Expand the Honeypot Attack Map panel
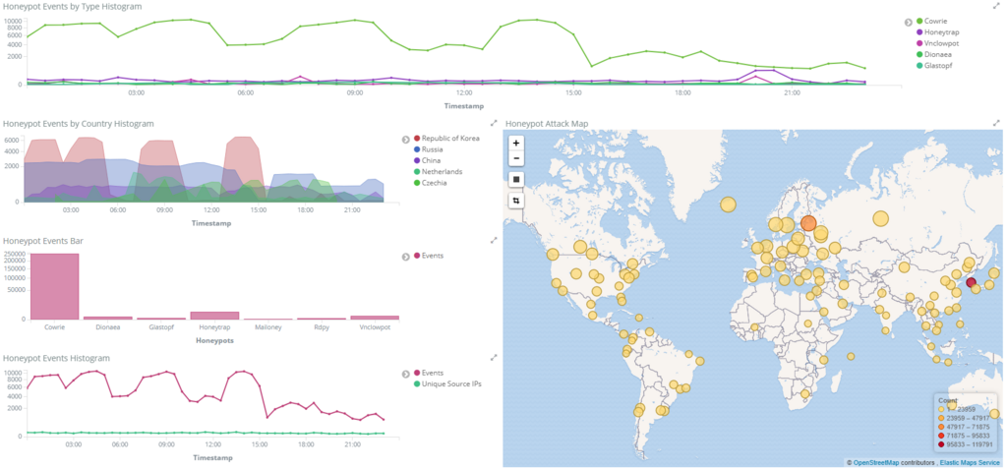The height and width of the screenshot is (469, 1007). [x=996, y=123]
